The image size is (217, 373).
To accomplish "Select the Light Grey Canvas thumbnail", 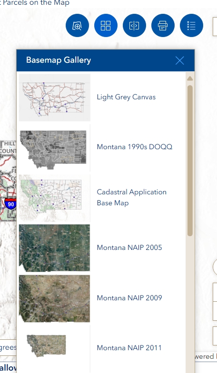I will (x=55, y=97).
